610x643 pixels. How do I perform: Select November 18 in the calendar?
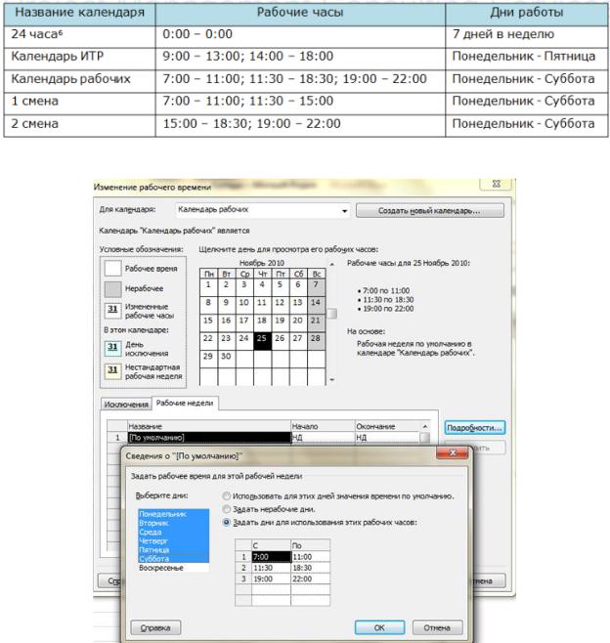(x=262, y=322)
